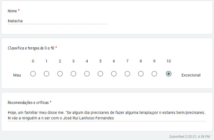214x140 pixels.
Task: Click the Nome field containing Natacha
Action: pyautogui.click(x=57, y=21)
